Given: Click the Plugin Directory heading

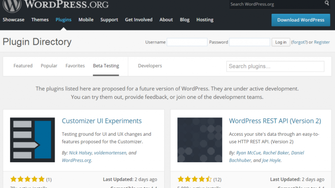Looking at the screenshot, I should 37,42.
